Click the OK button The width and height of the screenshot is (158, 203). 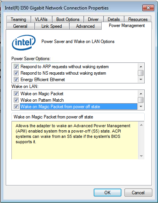[x=107, y=193]
